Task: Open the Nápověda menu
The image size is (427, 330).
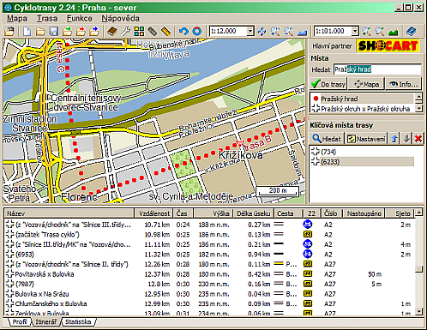Action: tap(120, 19)
